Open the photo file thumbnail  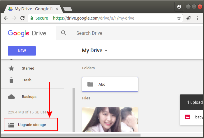pos(110,120)
